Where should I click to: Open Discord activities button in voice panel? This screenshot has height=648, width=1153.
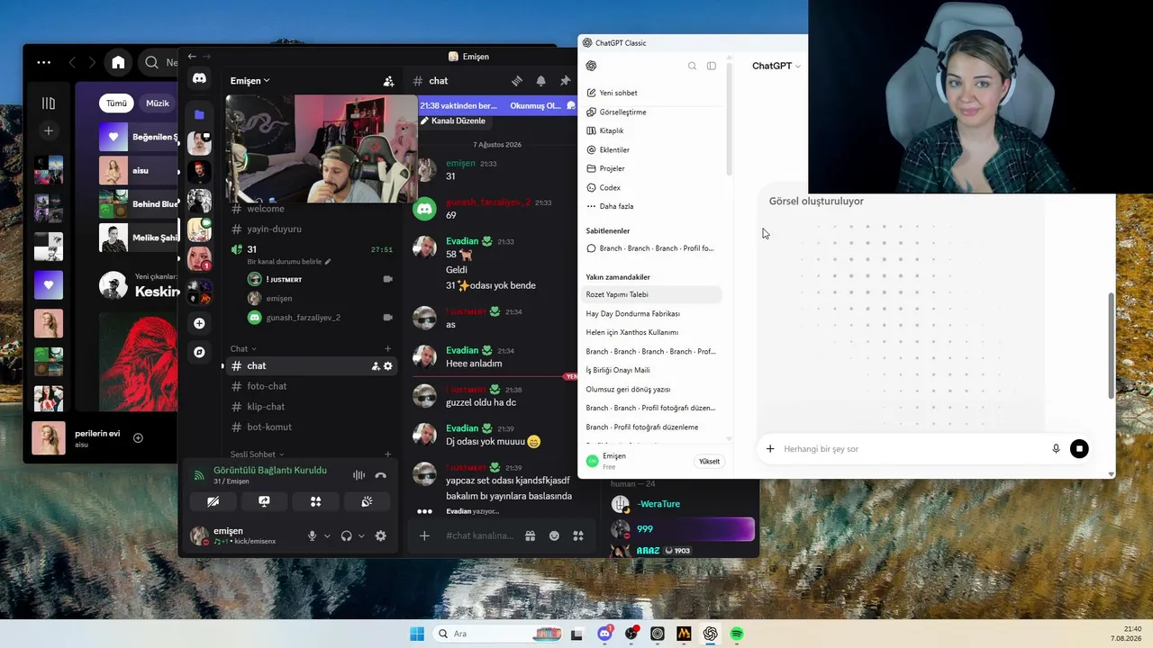(x=315, y=501)
